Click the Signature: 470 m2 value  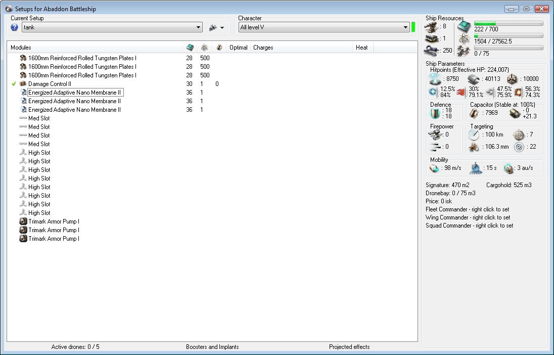pyautogui.click(x=447, y=185)
